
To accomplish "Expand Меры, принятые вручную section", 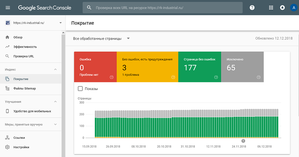I will click(55, 124).
